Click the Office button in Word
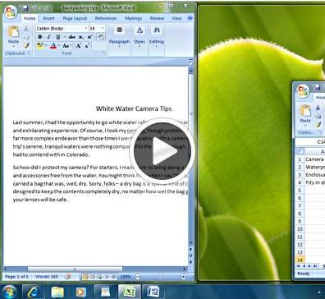 (11, 11)
